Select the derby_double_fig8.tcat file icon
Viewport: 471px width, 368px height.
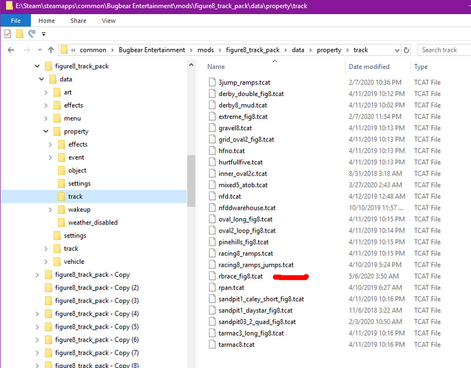[212, 94]
